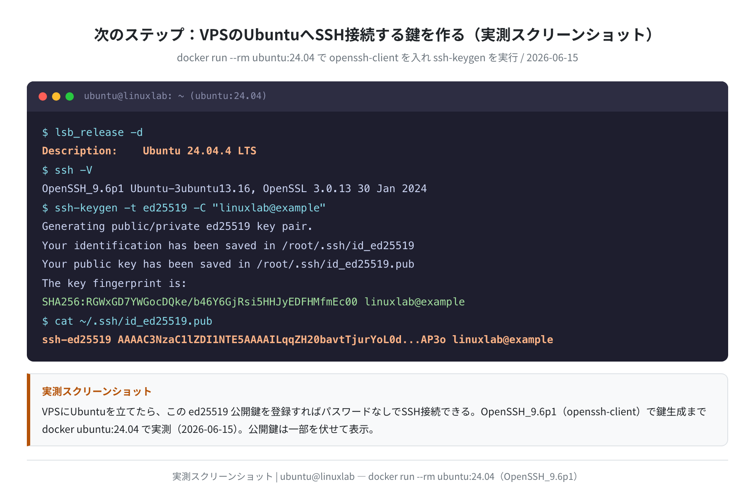
Task: Select the 'OpenSSH_9.6p1 Ubuntu-3ubuntu13.16' version line
Action: [234, 189]
